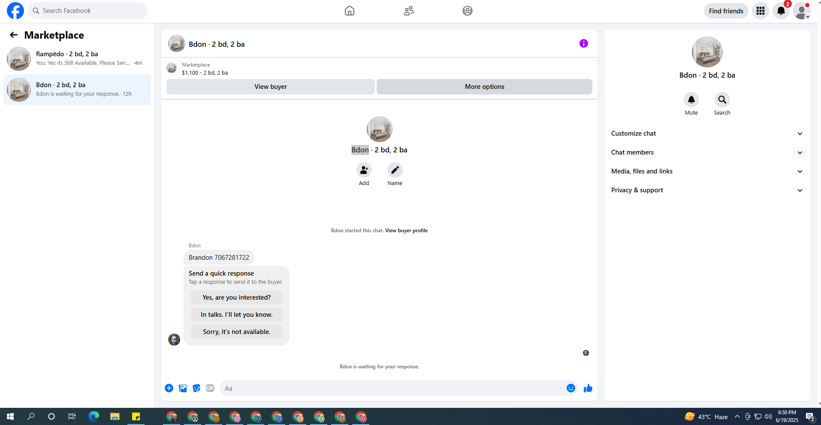Show hidden system tray icons
Image resolution: width=821 pixels, height=425 pixels.
737,416
